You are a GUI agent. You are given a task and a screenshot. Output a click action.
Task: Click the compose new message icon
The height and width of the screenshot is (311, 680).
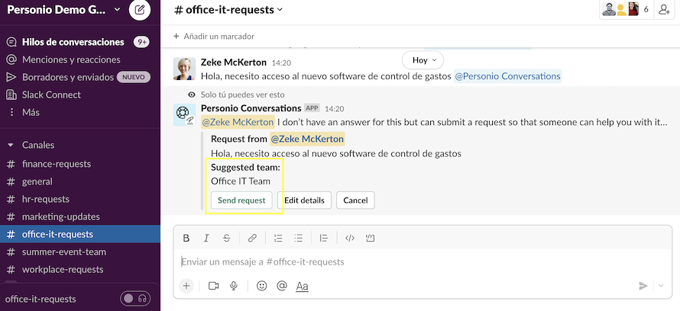(140, 10)
